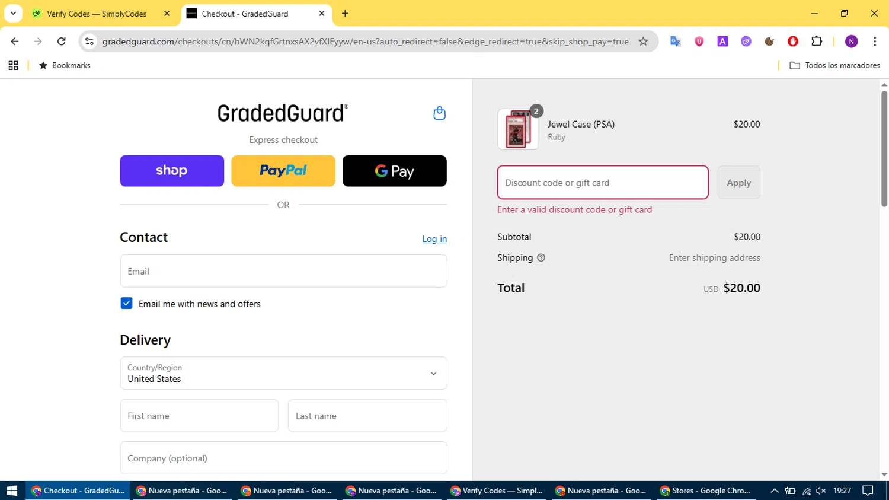Screen dimensions: 889x500
Task: Click the purple letter A extension icon
Action: (722, 42)
